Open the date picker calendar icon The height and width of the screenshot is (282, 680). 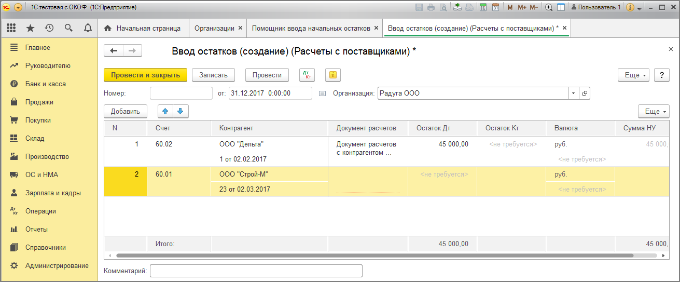322,93
